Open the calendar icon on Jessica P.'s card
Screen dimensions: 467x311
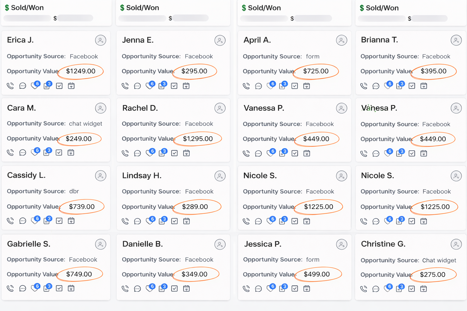point(307,289)
